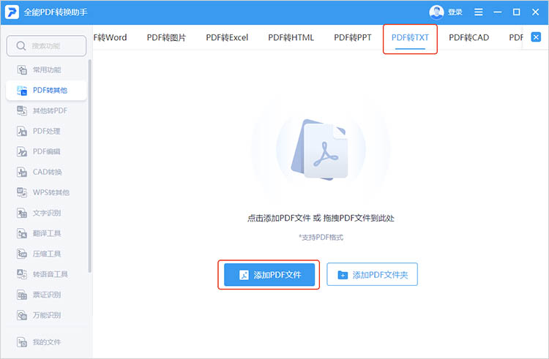Open the hamburger menu in the title bar
This screenshot has width=549, height=359.
(478, 12)
